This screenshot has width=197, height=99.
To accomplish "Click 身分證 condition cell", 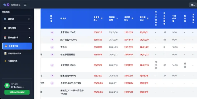I will coord(156,65).
